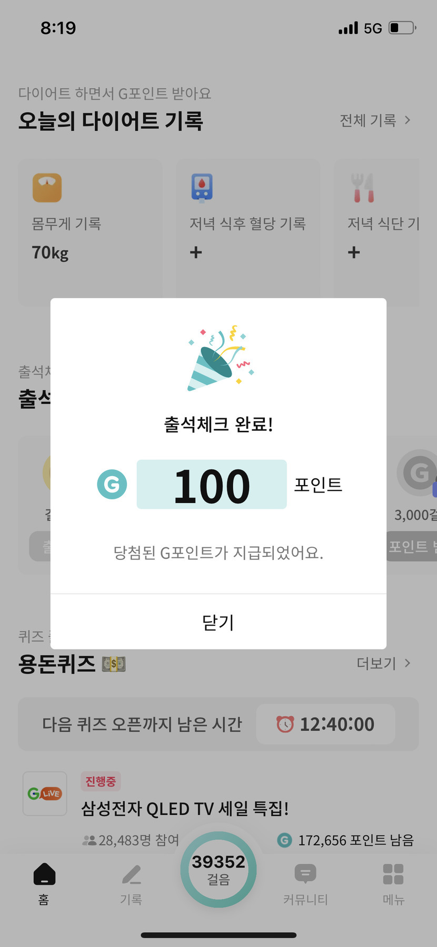Add 저녁 식단 record with plus
The image size is (437, 947).
pos(354,252)
